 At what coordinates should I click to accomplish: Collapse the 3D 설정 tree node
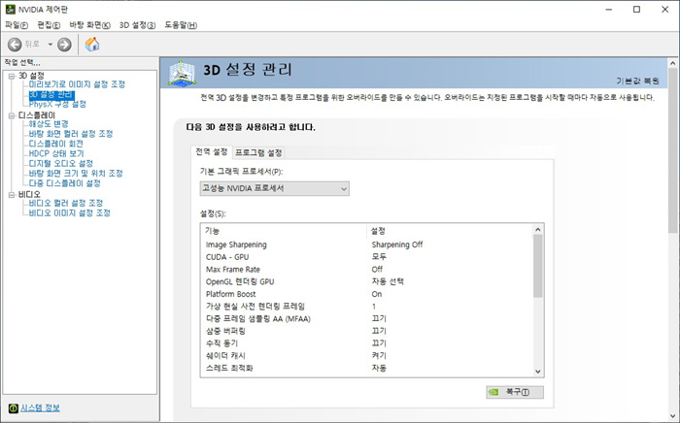point(12,77)
